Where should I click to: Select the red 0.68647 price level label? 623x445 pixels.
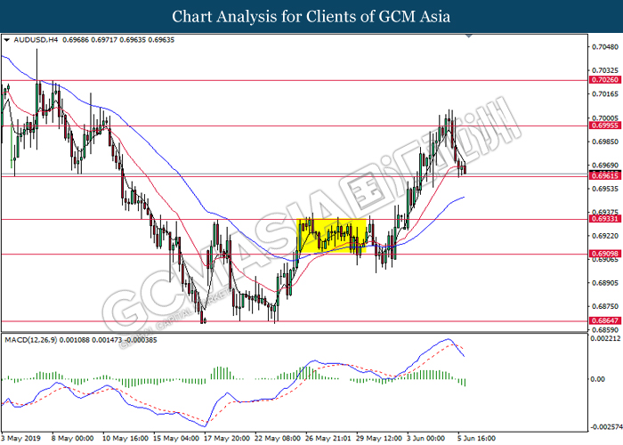tap(605, 320)
